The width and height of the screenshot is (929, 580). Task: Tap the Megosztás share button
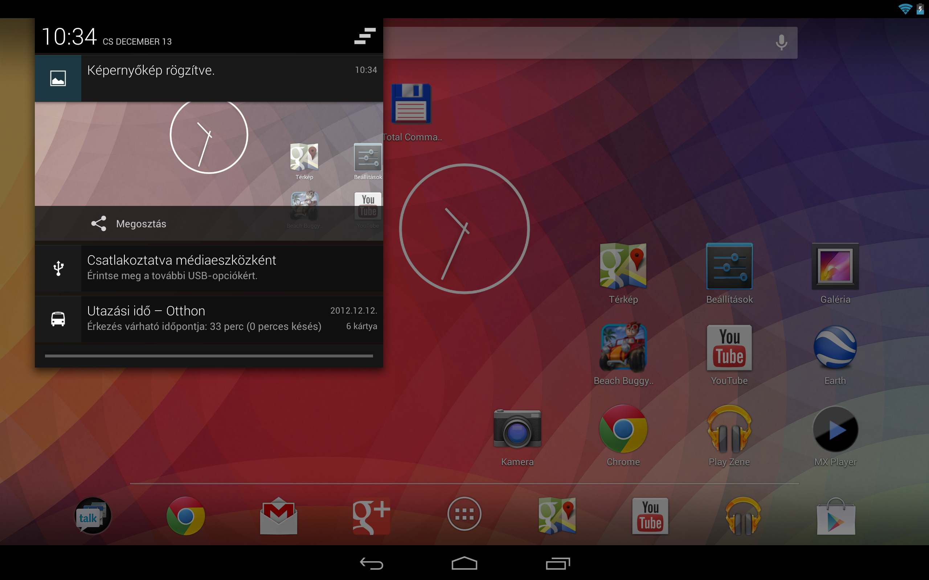click(128, 224)
